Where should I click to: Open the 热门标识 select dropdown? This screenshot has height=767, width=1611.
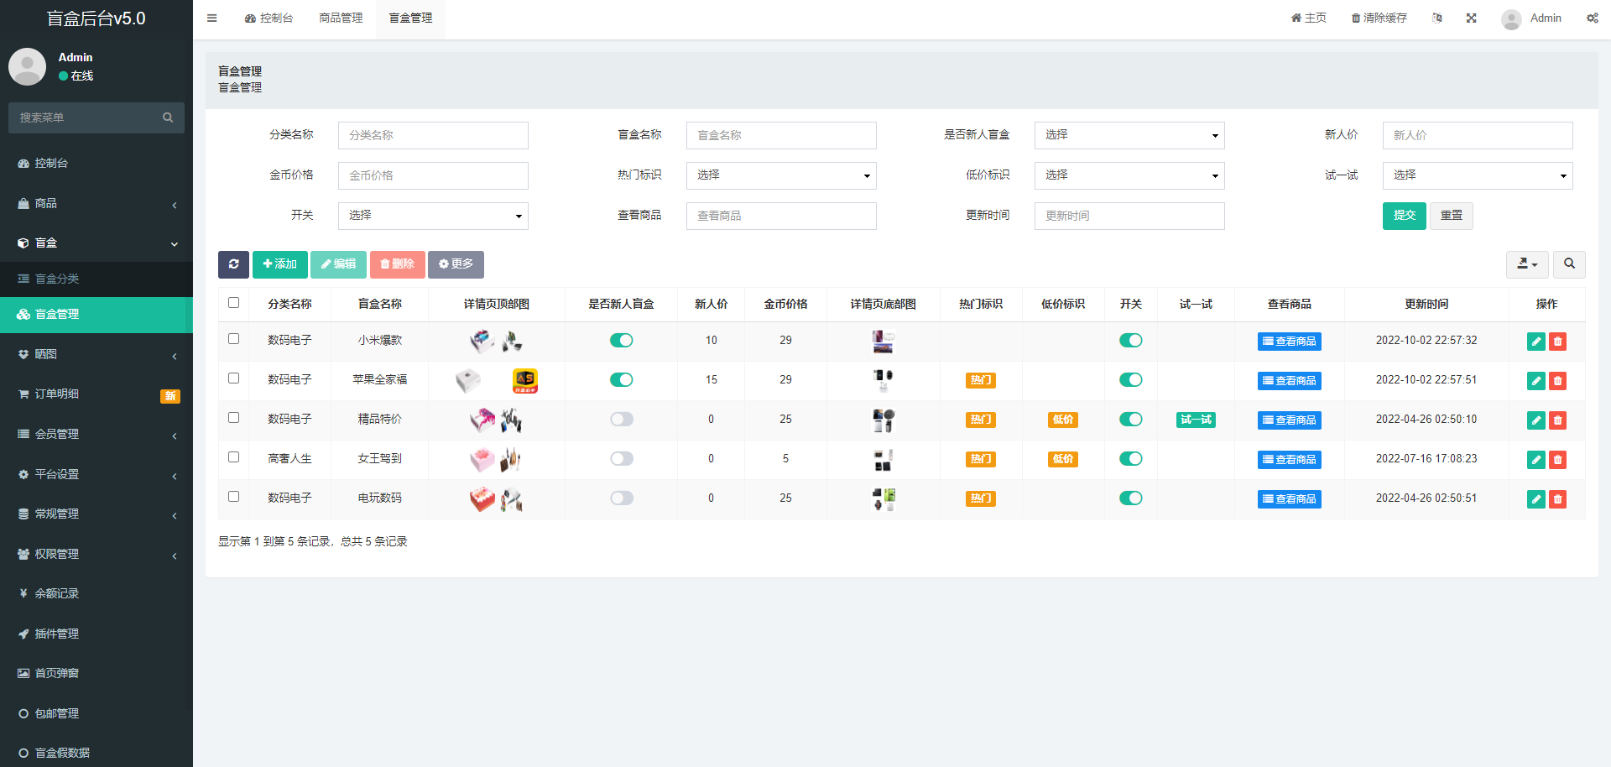pyautogui.click(x=781, y=175)
